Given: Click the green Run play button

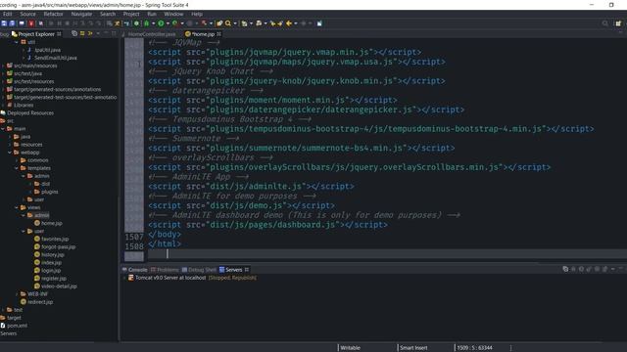Looking at the screenshot, I should pyautogui.click(x=161, y=23).
